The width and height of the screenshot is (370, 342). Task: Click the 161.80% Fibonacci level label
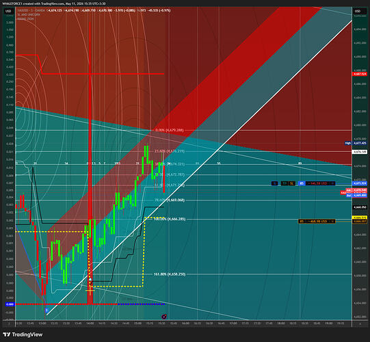pyautogui.click(x=169, y=274)
